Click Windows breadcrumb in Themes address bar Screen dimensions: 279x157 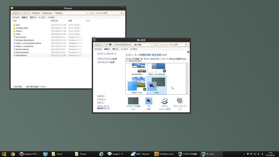click(x=36, y=13)
